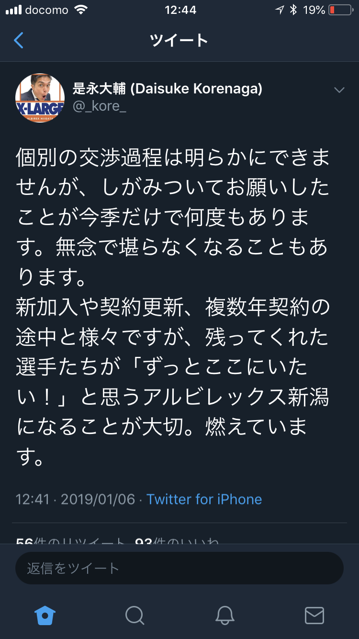Viewport: 359px width, 639px height.
Task: Open the Twitter for iPhone link
Action: coord(204,499)
